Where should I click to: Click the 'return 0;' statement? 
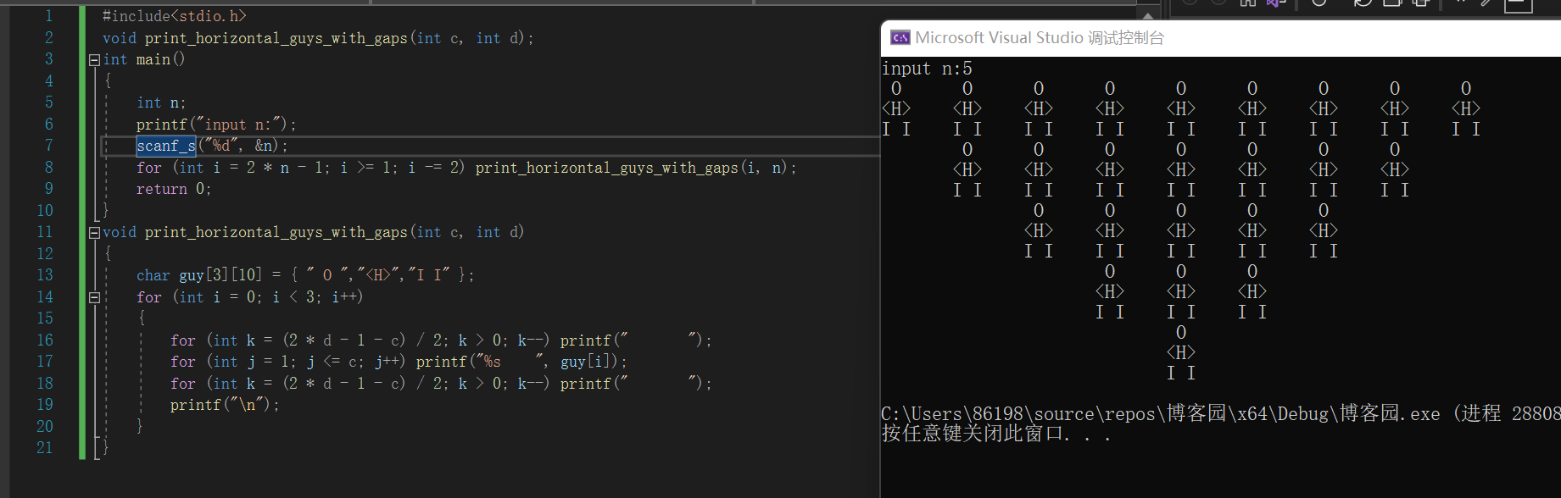[174, 189]
